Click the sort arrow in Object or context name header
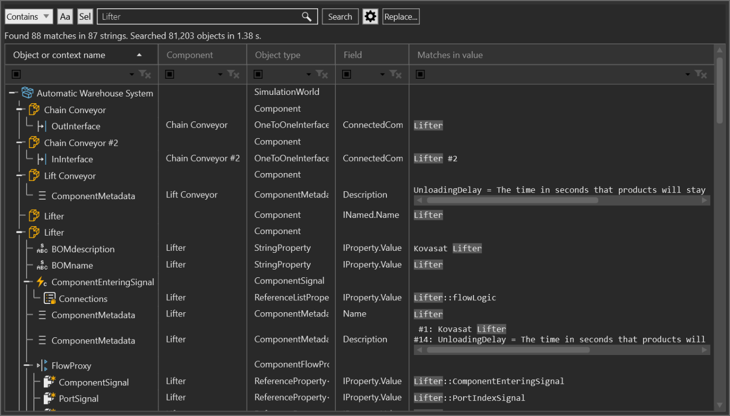The image size is (730, 416). [139, 55]
